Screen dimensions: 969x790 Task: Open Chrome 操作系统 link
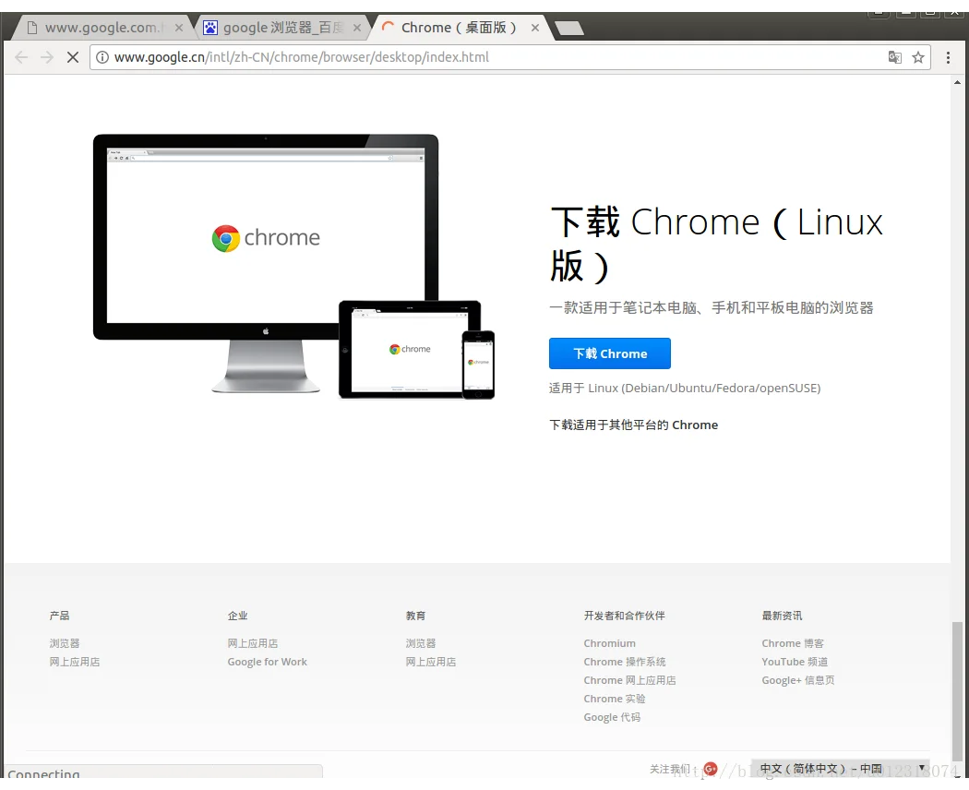click(624, 662)
